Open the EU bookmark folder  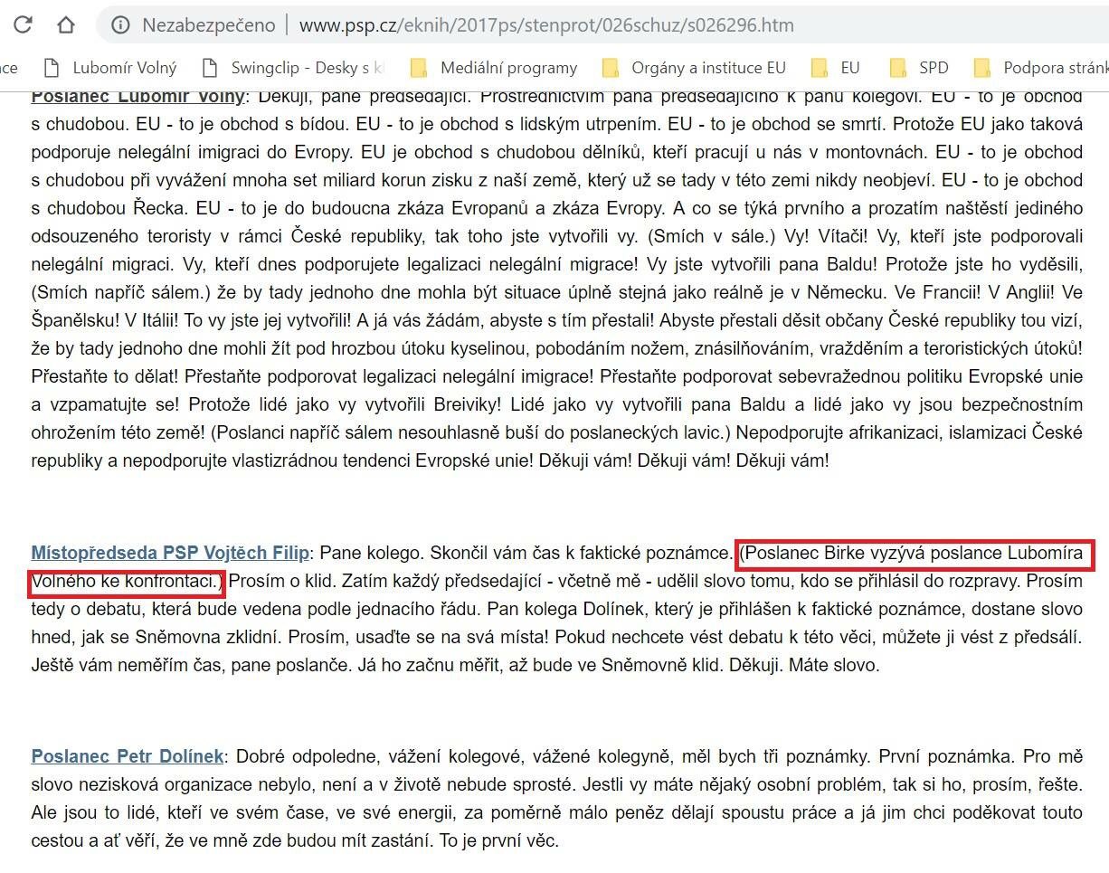tap(835, 67)
